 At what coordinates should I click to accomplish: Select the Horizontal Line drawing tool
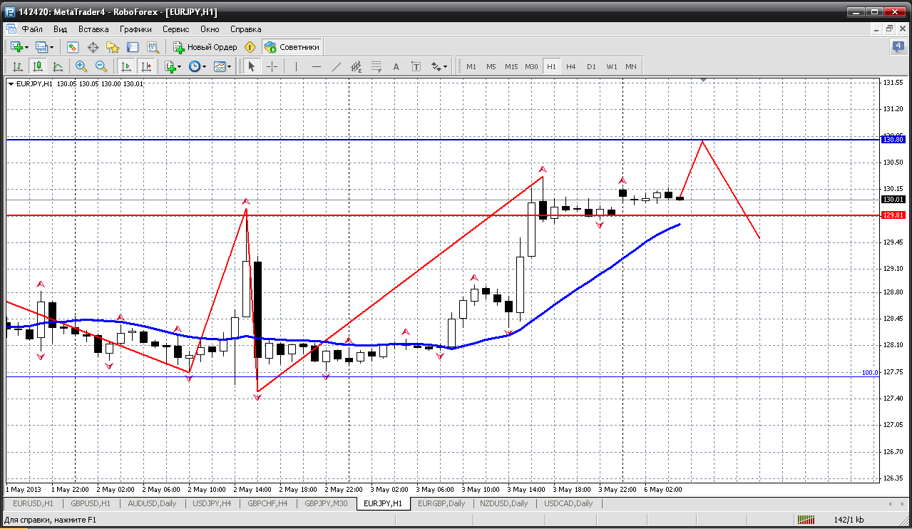tap(317, 66)
